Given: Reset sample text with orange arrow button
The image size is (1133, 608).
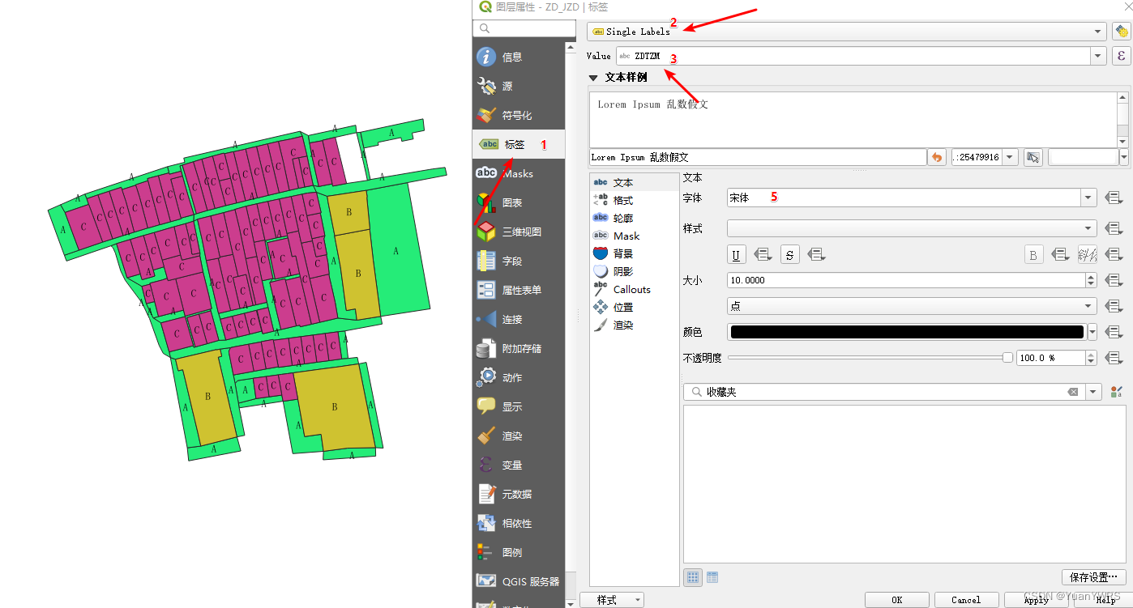Looking at the screenshot, I should pyautogui.click(x=938, y=157).
